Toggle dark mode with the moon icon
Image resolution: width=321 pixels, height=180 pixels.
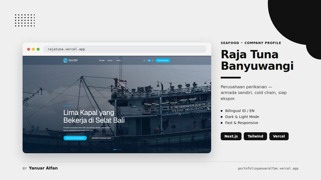point(144,60)
